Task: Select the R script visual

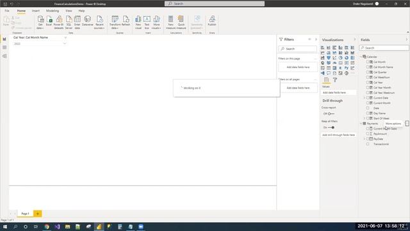Action: [340, 68]
